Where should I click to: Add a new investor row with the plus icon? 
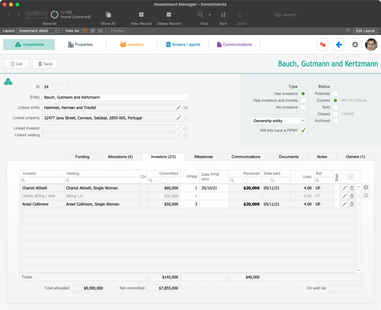(365, 188)
